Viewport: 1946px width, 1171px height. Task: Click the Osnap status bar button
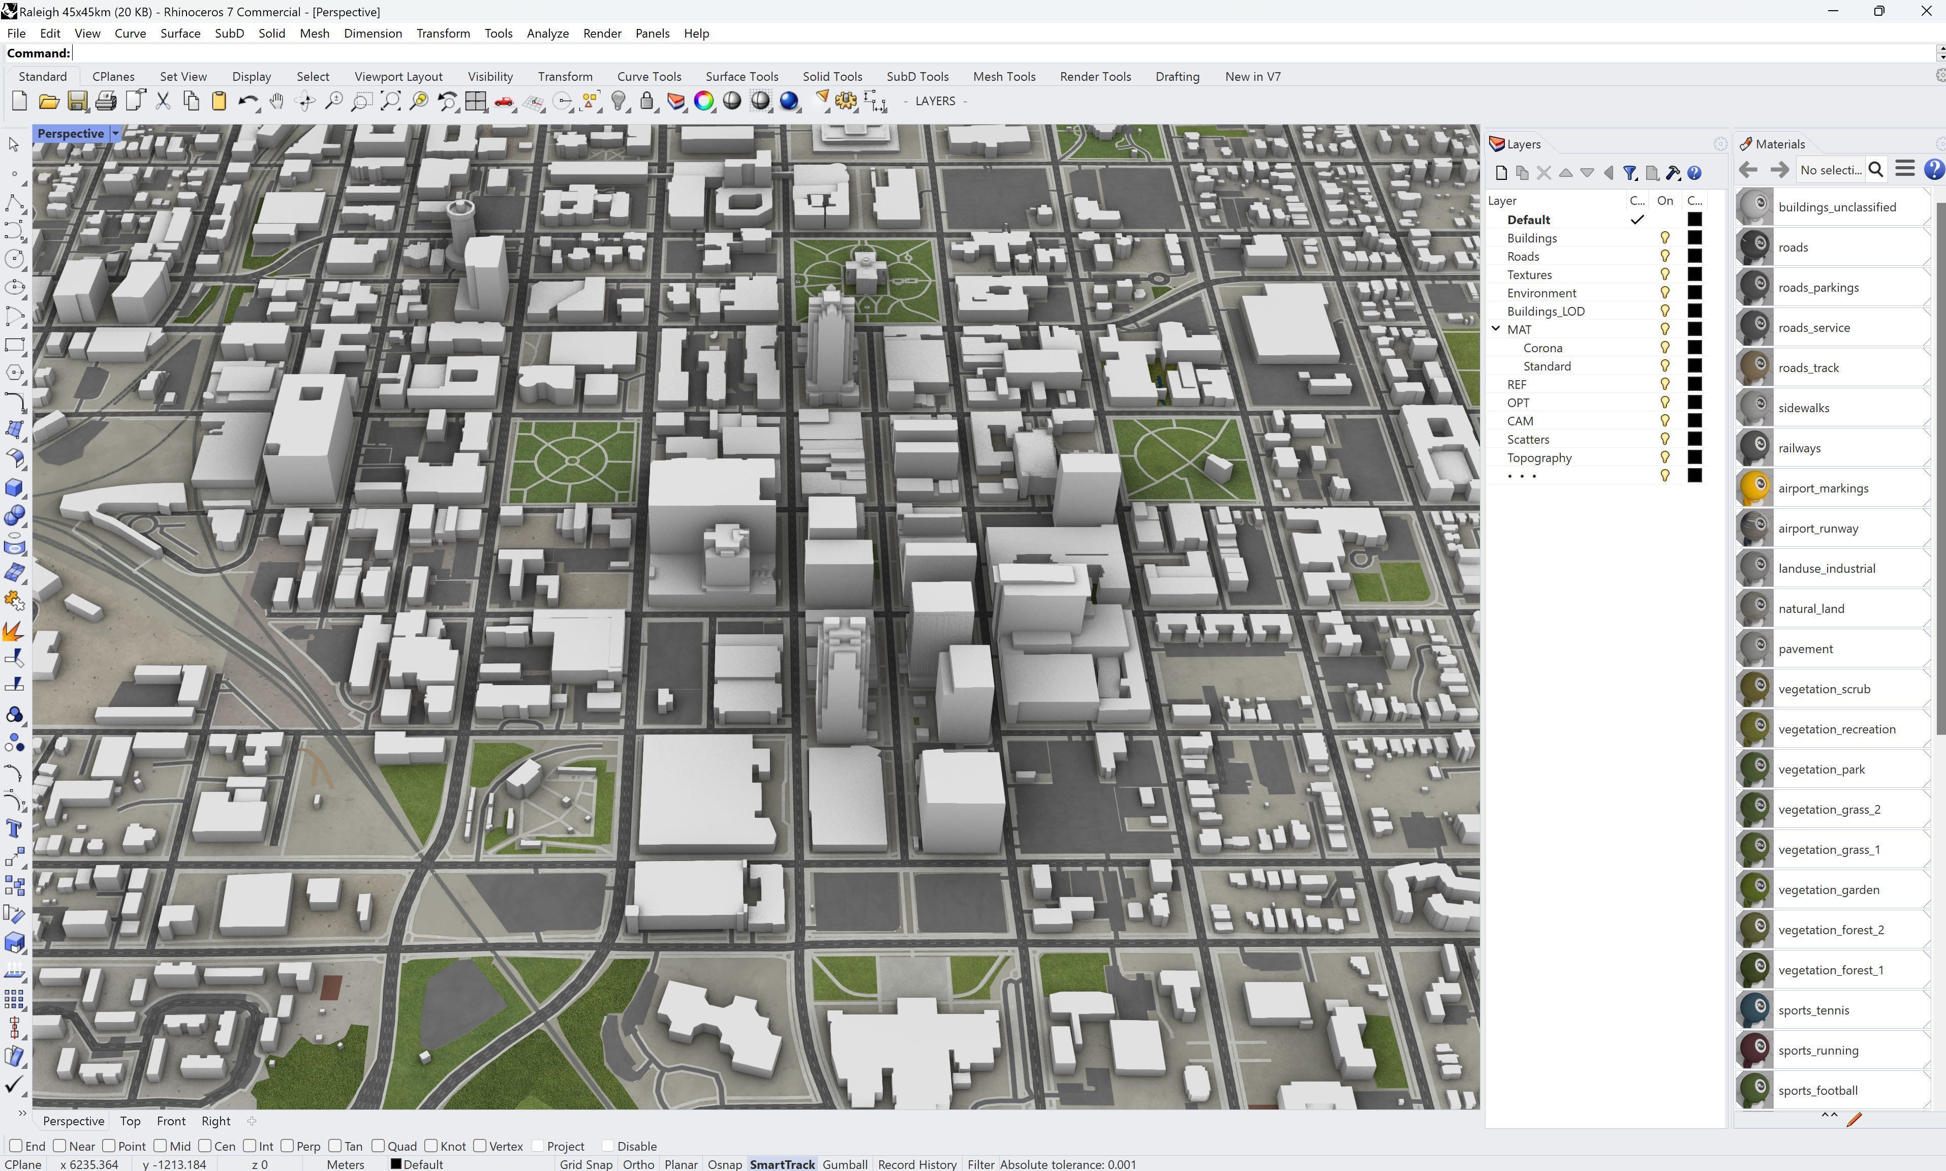coord(723,1164)
